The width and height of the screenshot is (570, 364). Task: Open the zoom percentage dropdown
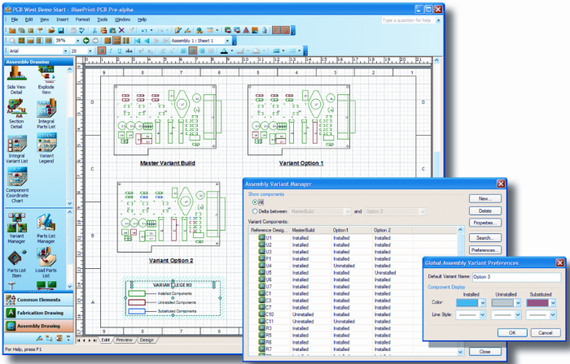click(x=77, y=41)
